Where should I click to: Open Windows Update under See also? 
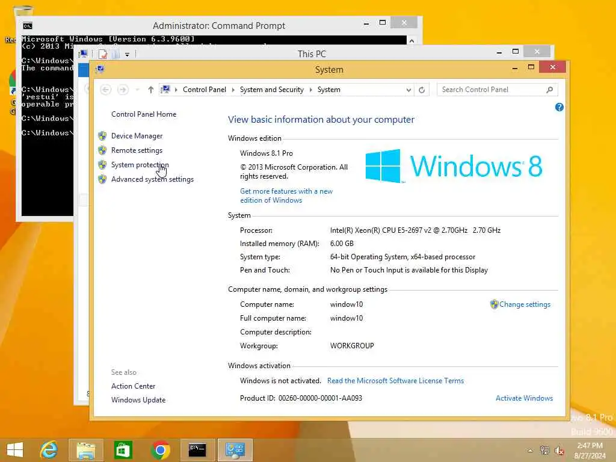coord(138,400)
